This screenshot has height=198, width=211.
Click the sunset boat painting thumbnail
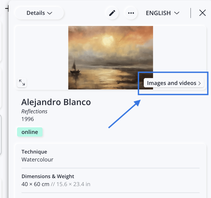point(111,58)
